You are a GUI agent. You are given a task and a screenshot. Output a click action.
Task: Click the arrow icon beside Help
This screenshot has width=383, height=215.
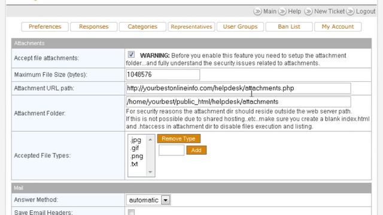[282, 11]
